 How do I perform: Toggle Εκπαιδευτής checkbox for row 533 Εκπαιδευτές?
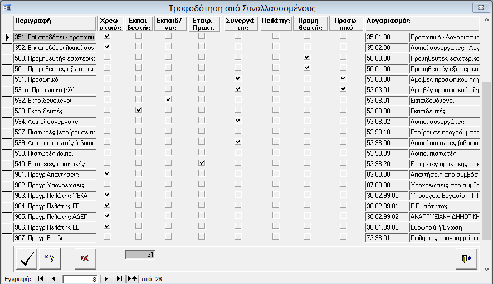139,111
